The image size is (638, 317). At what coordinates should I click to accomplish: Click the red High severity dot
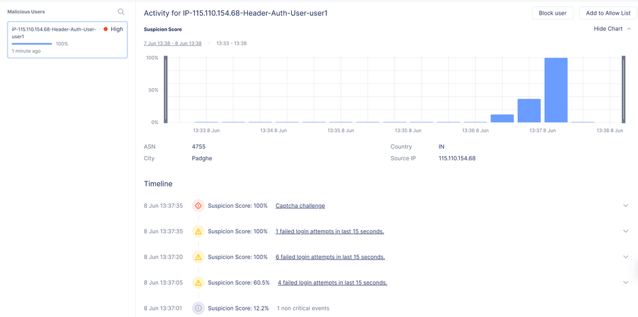tap(105, 29)
